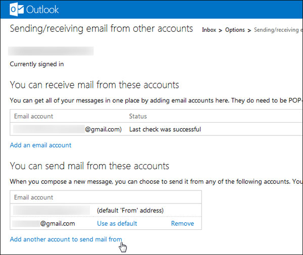
Task: Click the Outlook wordmark text
Action: (x=42, y=10)
